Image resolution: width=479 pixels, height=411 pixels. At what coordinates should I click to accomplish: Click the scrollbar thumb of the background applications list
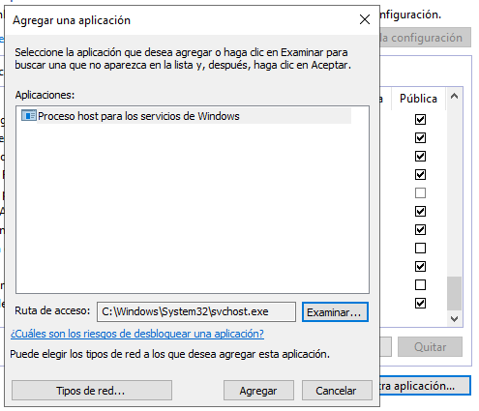pyautogui.click(x=454, y=293)
